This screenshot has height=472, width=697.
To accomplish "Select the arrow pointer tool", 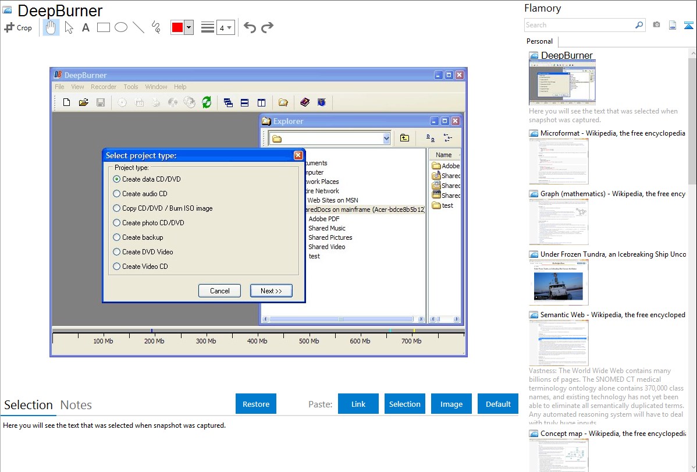I will point(69,27).
